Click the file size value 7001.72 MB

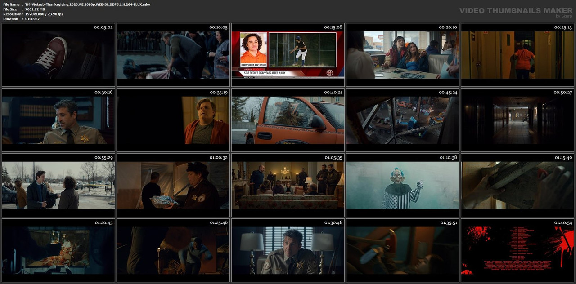35,9
